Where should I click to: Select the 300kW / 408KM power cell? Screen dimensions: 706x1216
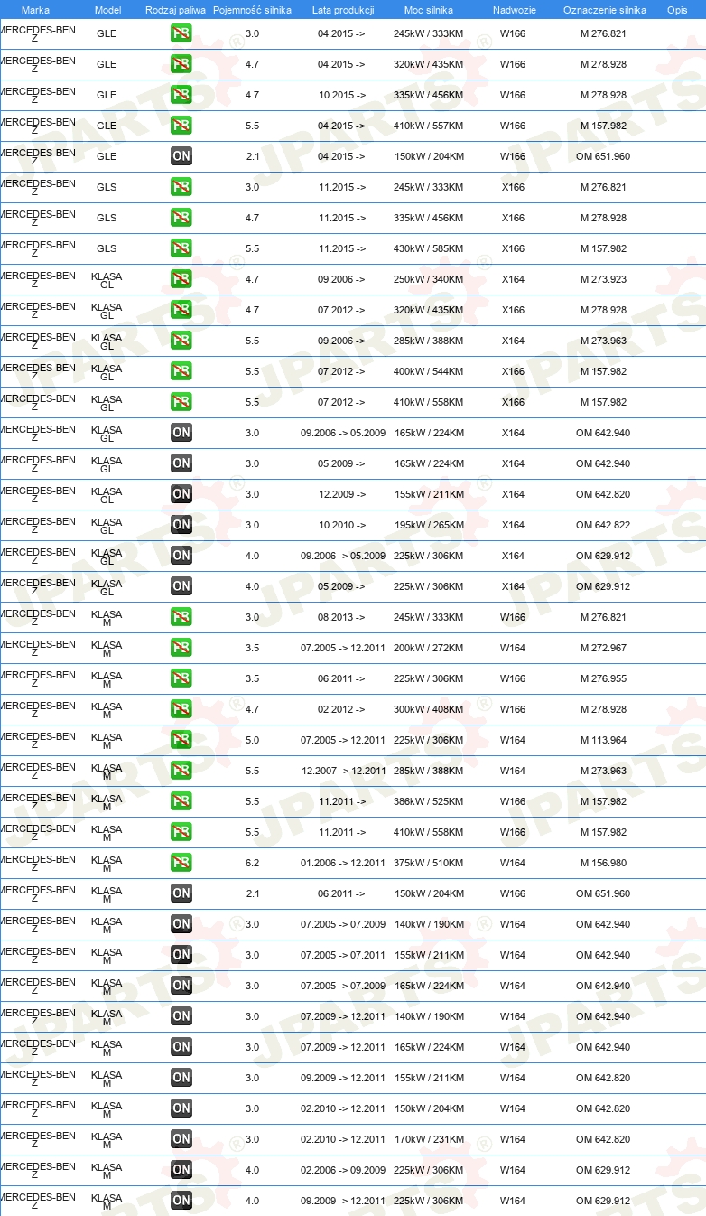[x=428, y=709]
